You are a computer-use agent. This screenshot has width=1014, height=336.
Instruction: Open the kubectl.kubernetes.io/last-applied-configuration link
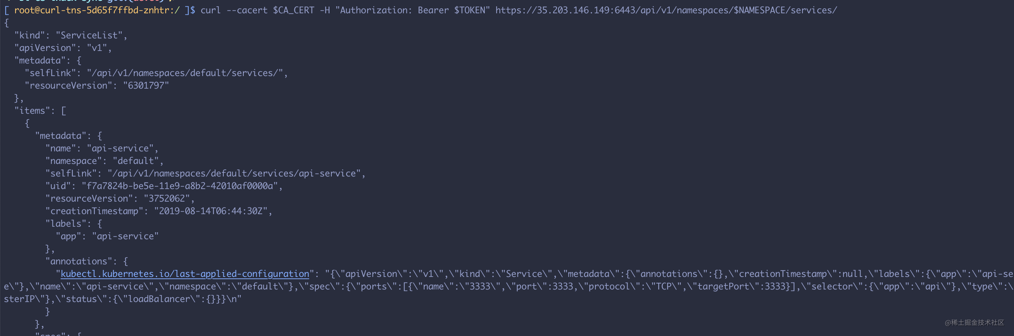(185, 274)
